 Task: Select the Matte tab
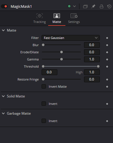[57, 19]
